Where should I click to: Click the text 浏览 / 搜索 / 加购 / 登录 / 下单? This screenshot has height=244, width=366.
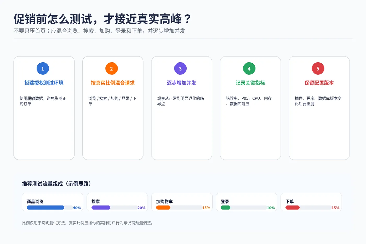112,101
